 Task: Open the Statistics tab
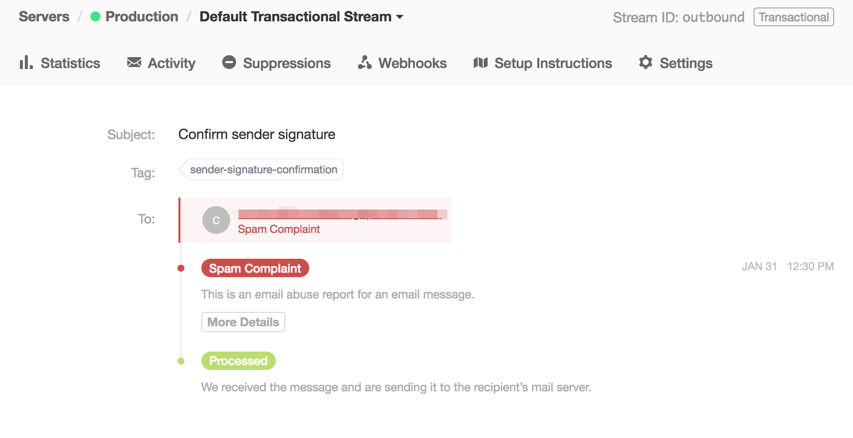70,63
